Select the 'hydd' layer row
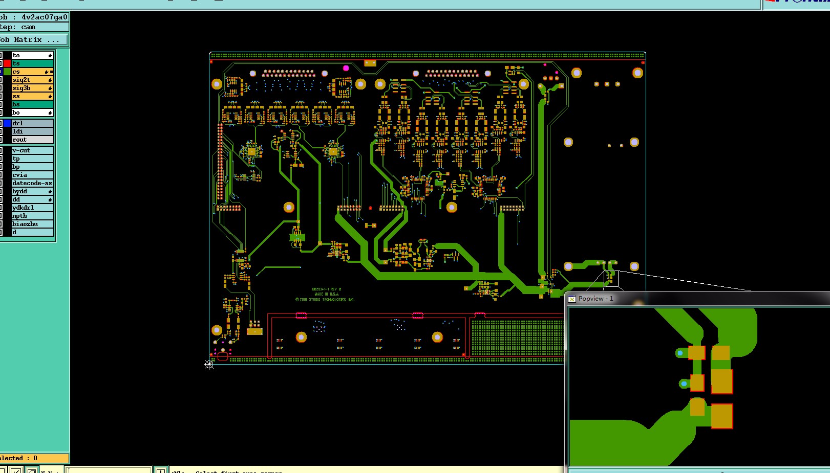The image size is (830, 473). [x=32, y=191]
